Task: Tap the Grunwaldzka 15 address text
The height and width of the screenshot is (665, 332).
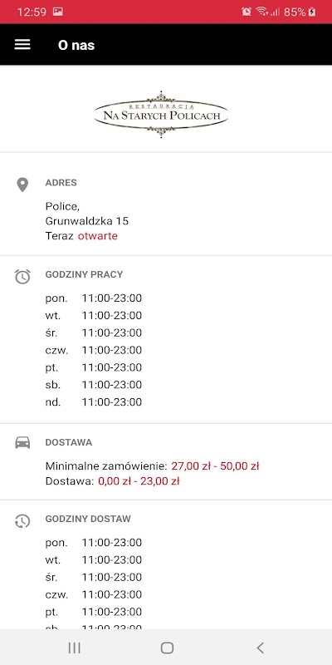Action: point(87,221)
